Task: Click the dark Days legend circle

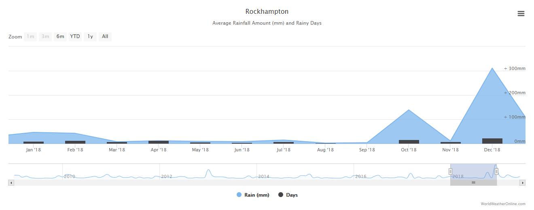Action: point(281,195)
